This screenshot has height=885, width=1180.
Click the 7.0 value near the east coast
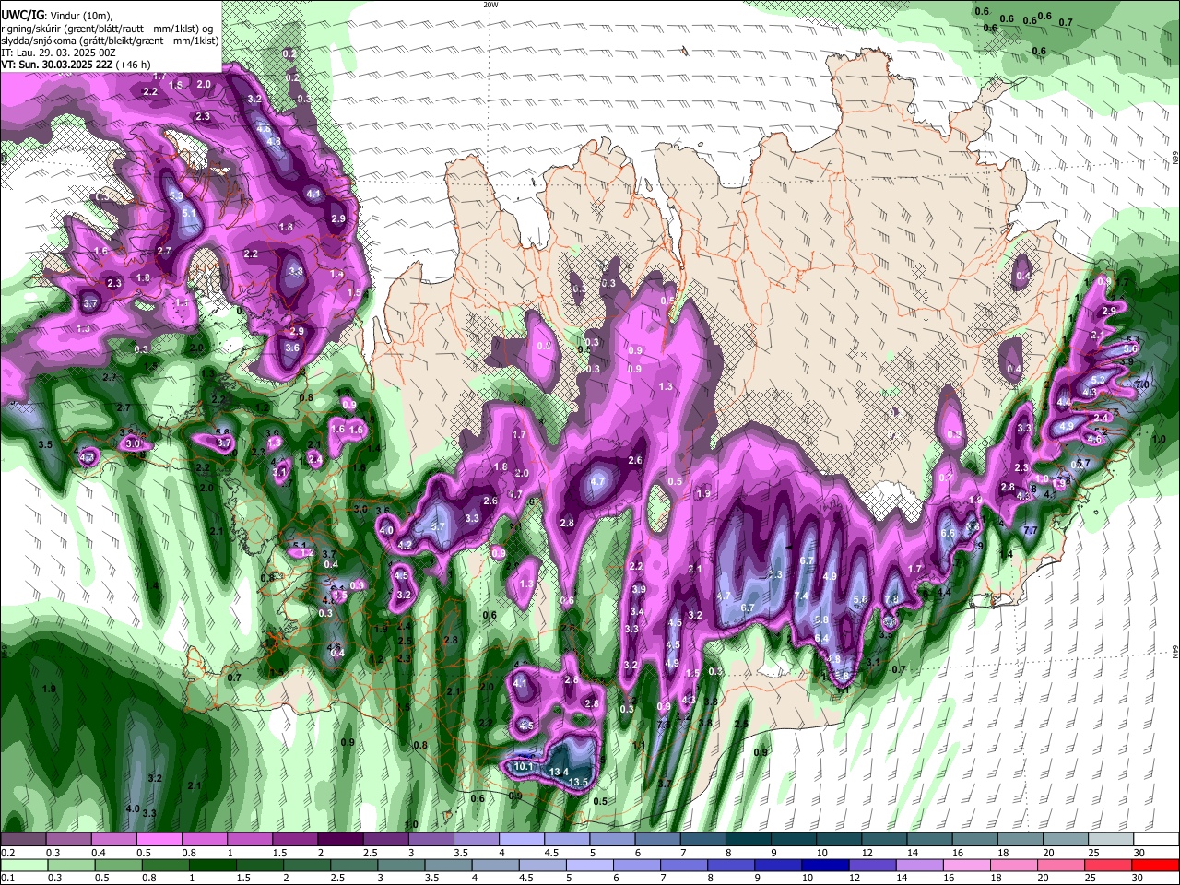click(1142, 384)
